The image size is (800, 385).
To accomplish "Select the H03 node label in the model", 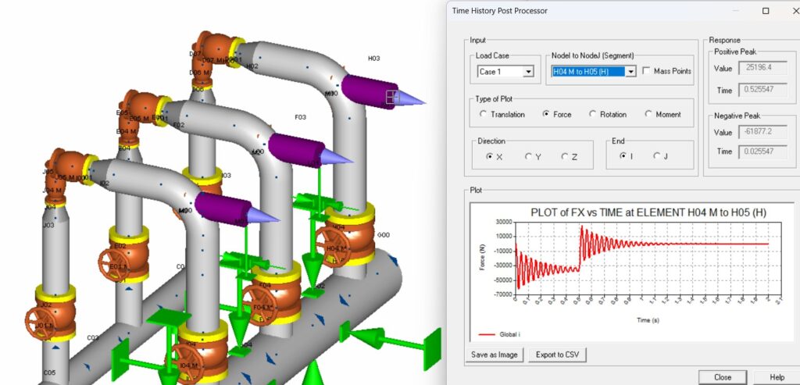I will click(373, 59).
